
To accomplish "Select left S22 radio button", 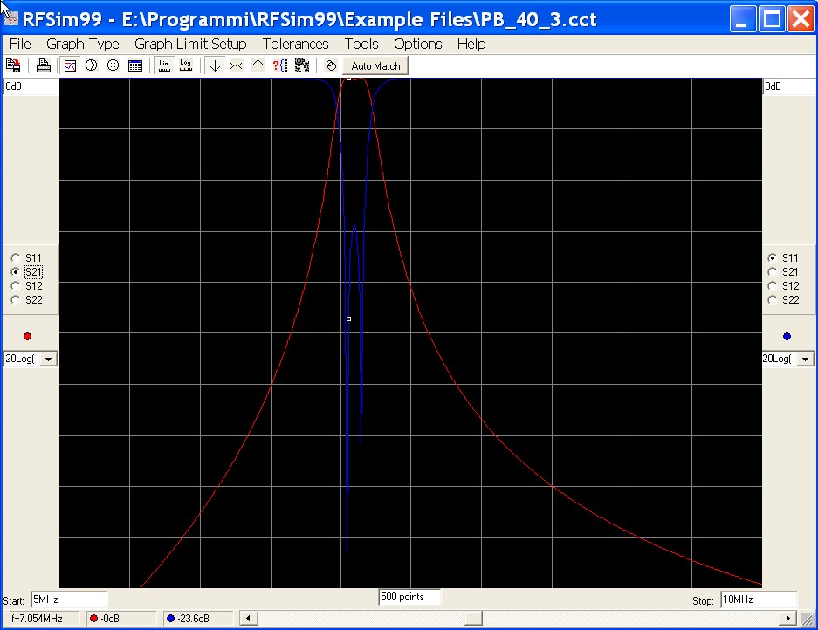I will tap(15, 300).
